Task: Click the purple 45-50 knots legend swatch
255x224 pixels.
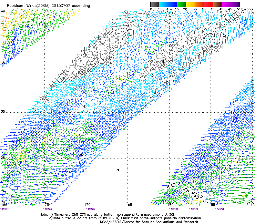Action: click(x=235, y=4)
